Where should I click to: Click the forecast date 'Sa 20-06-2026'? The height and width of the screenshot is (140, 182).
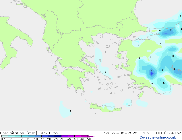(x=121, y=133)
